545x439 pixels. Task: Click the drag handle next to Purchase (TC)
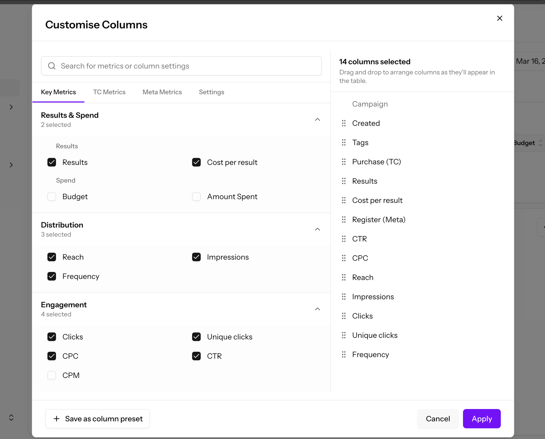[344, 162]
